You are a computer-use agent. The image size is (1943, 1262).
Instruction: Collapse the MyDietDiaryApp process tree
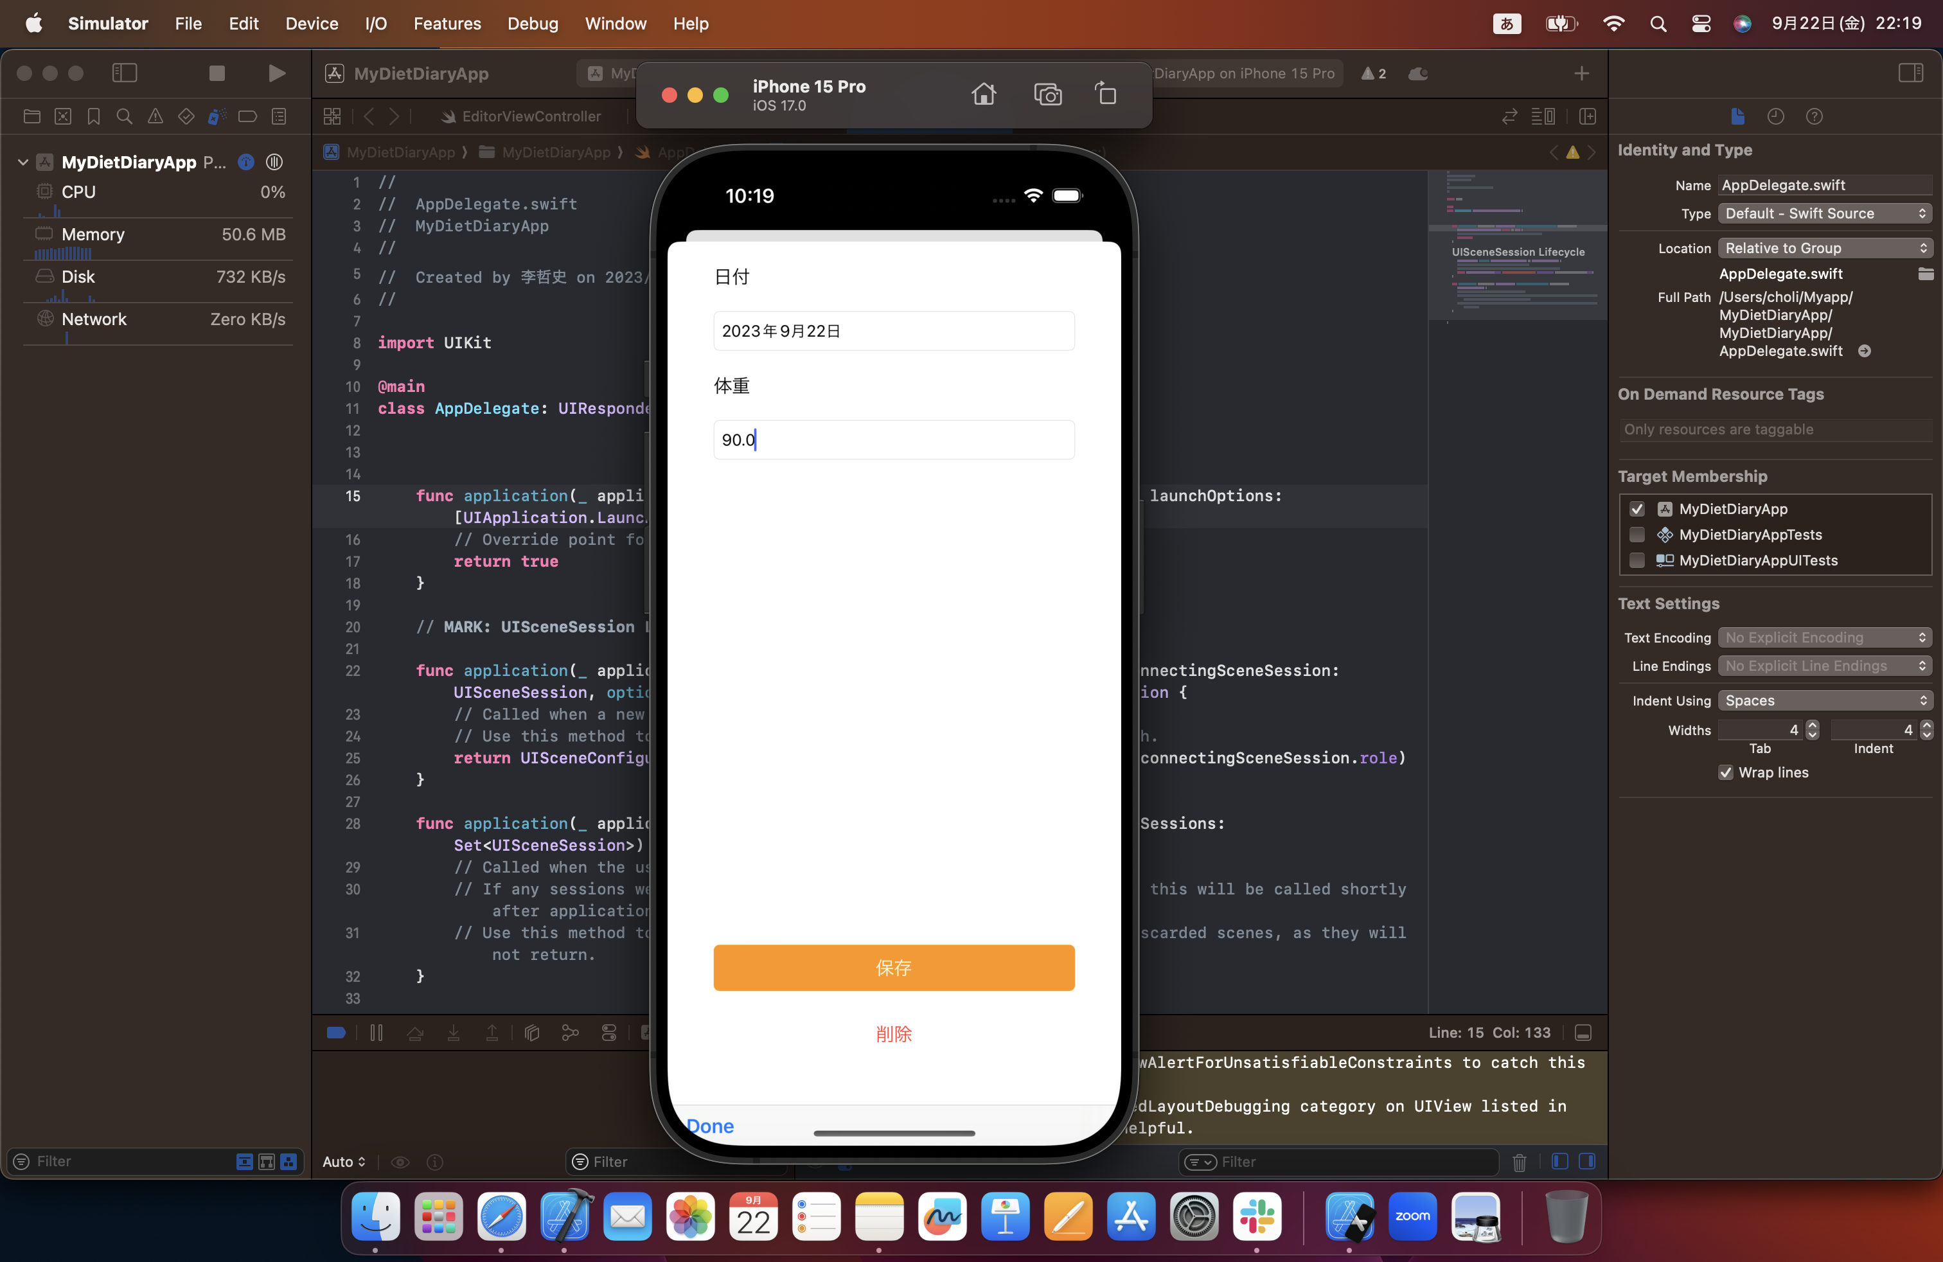pos(23,163)
